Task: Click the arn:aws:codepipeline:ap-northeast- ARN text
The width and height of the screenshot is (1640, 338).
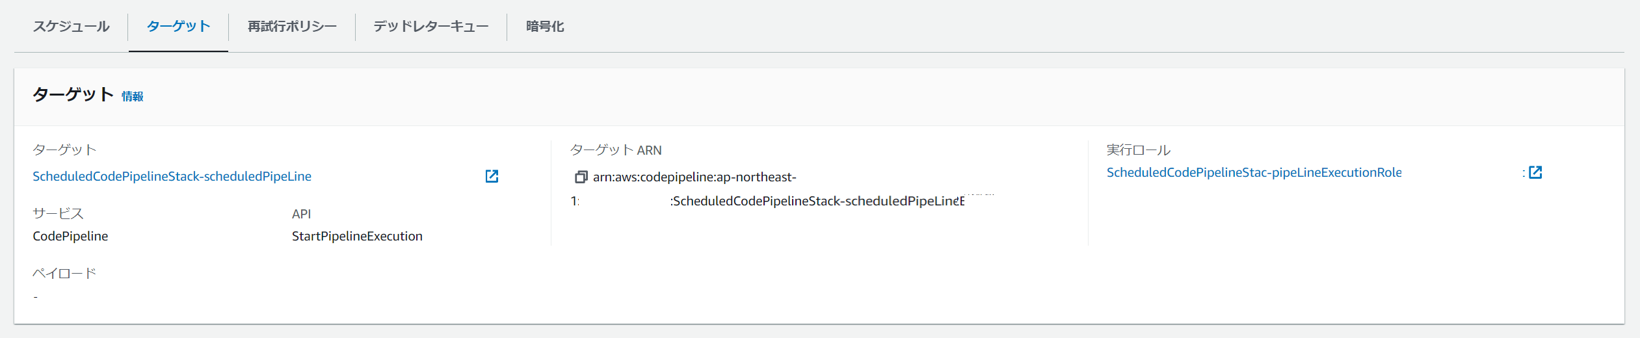Action: (694, 177)
